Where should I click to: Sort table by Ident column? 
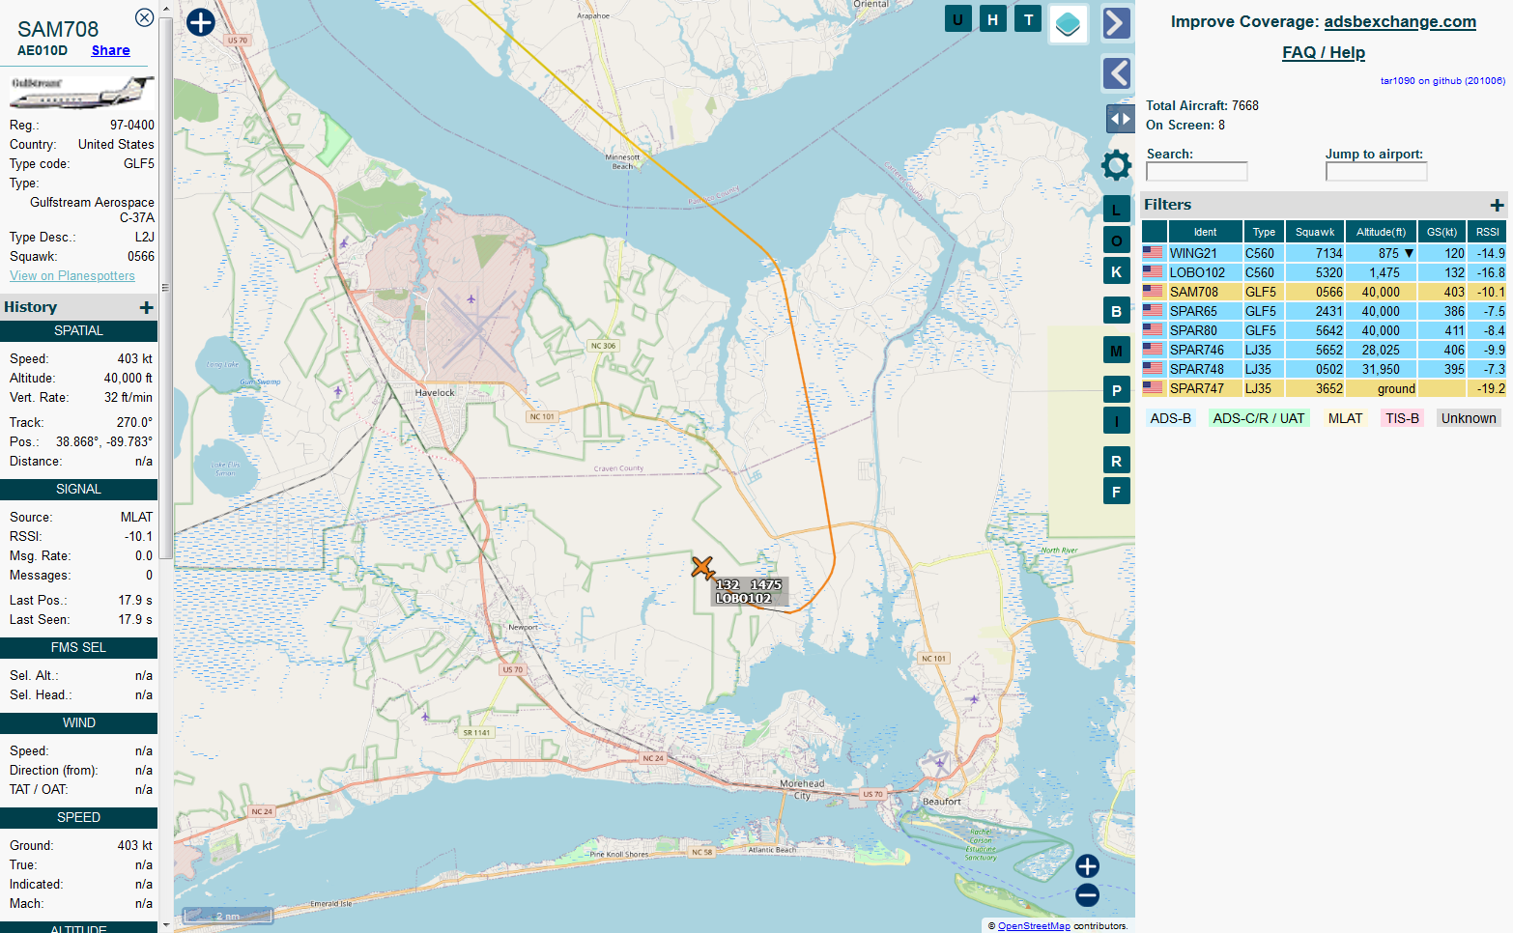point(1205,232)
